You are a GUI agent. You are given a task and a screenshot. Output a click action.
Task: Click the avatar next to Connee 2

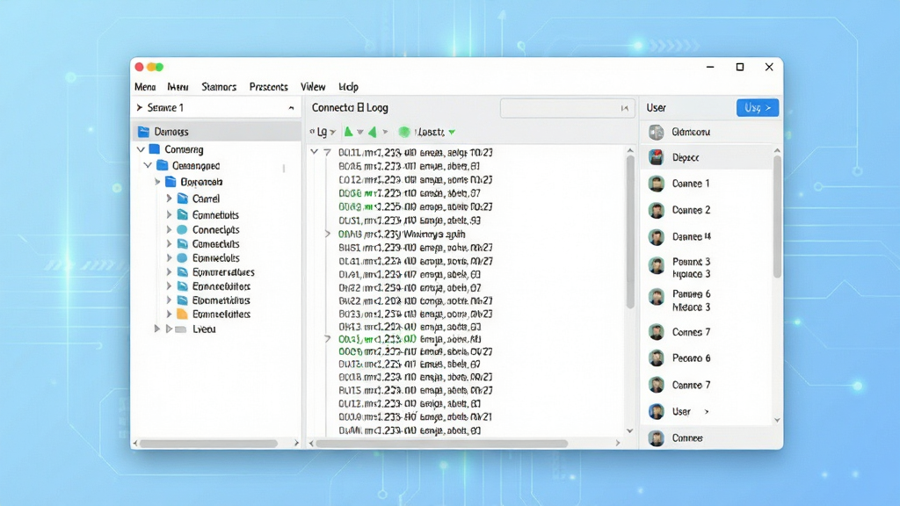[657, 210]
